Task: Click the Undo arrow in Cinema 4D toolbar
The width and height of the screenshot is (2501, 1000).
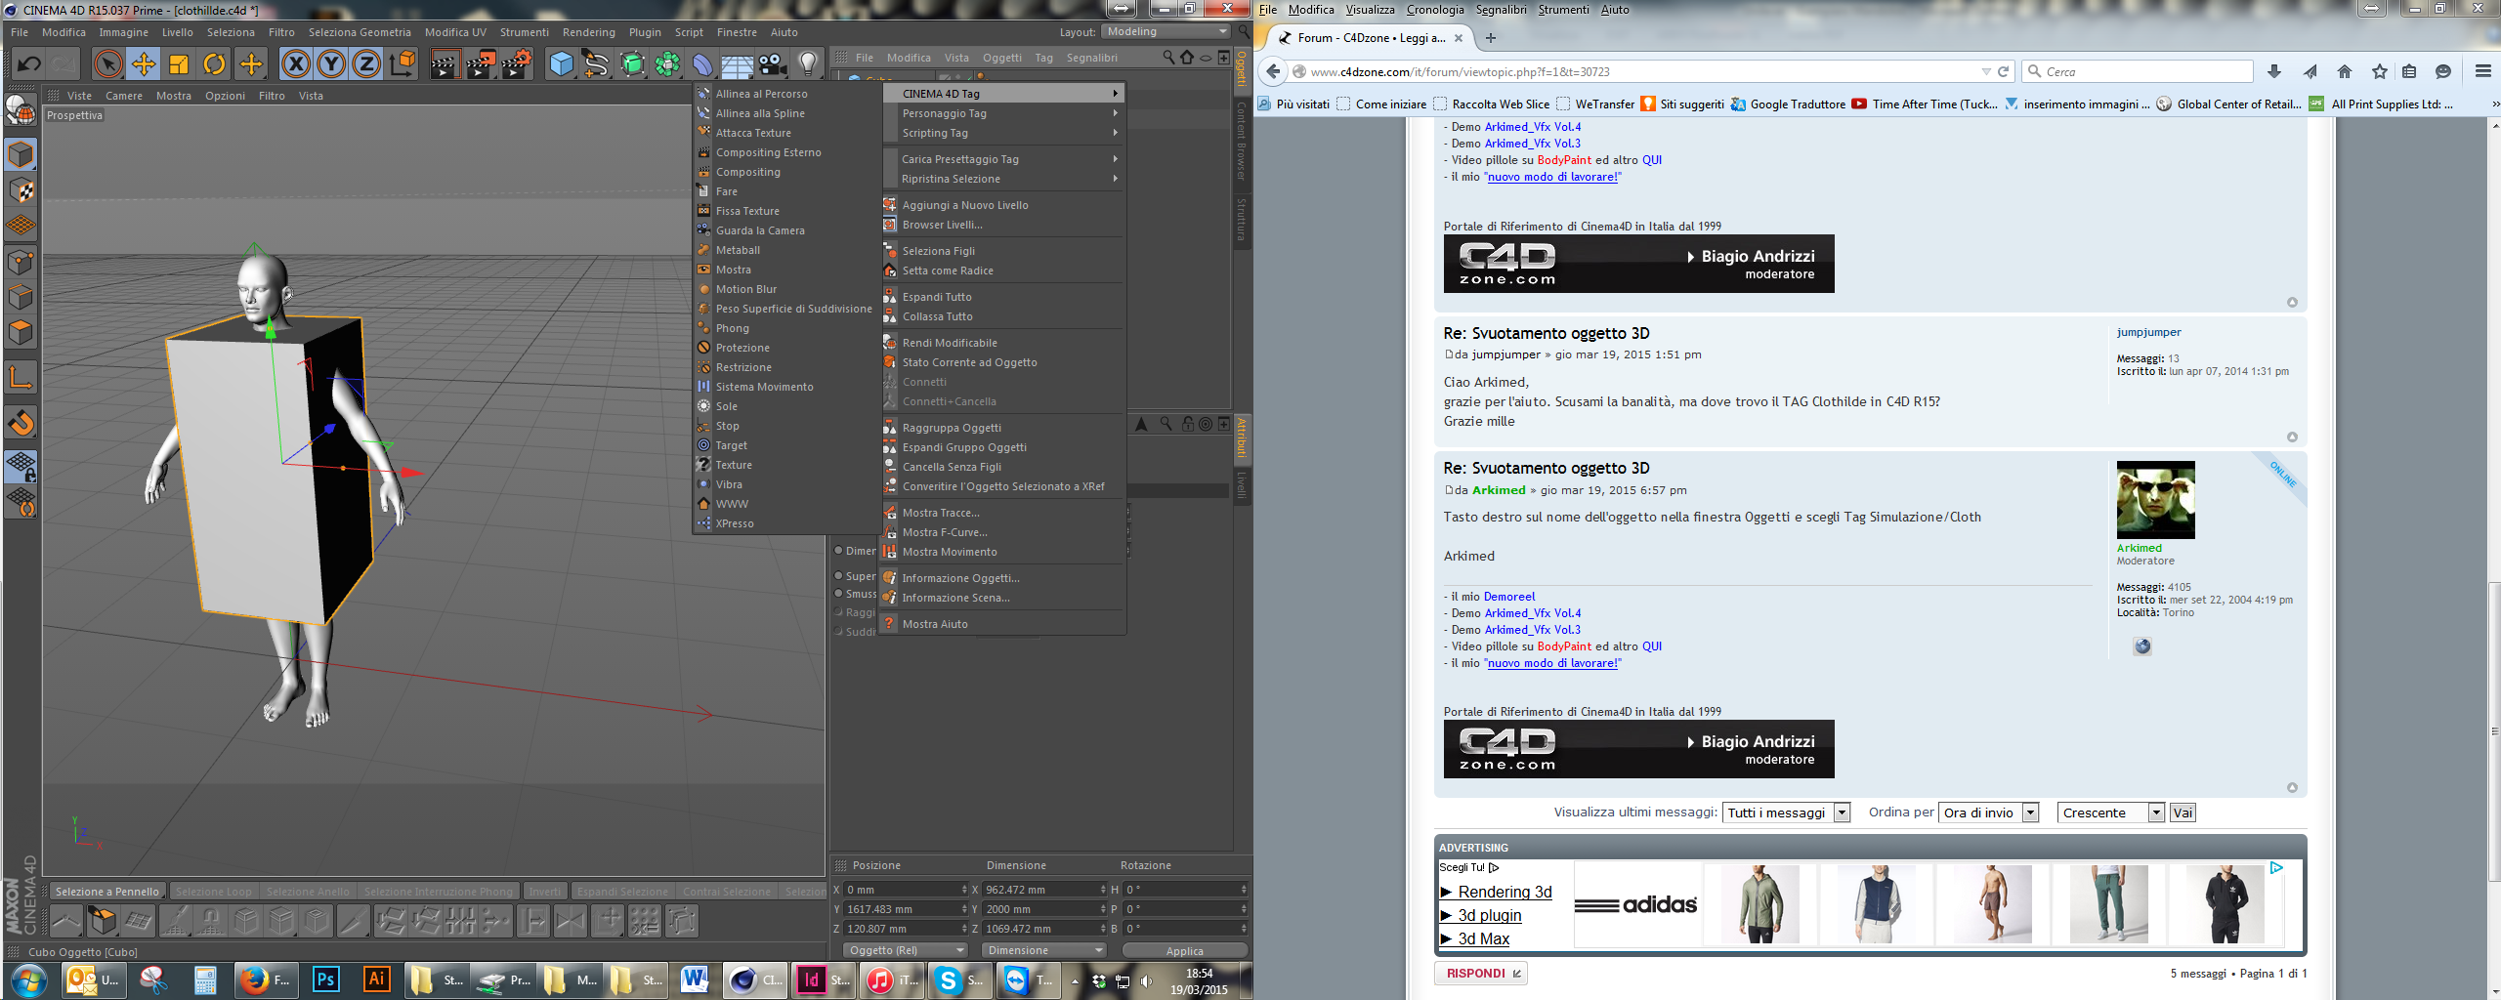Action: tap(28, 64)
